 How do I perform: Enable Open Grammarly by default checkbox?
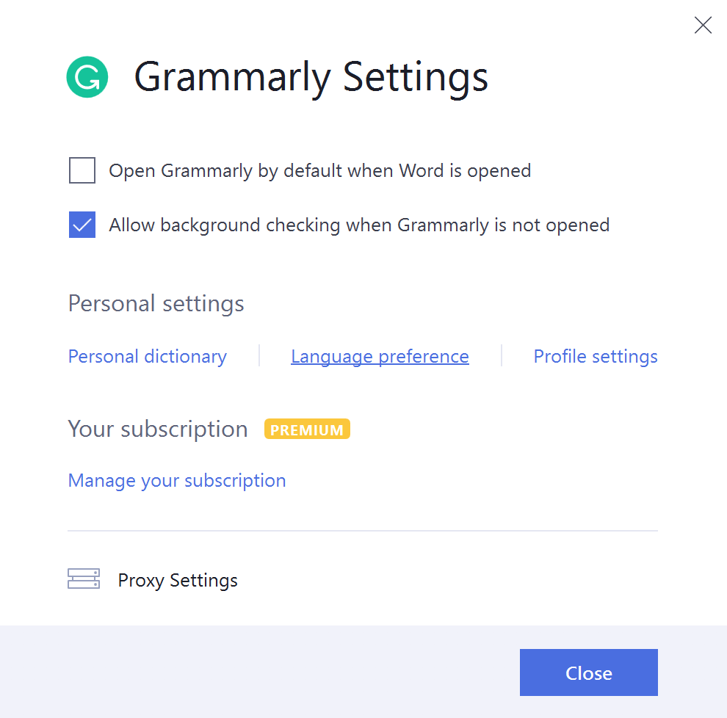coord(82,171)
